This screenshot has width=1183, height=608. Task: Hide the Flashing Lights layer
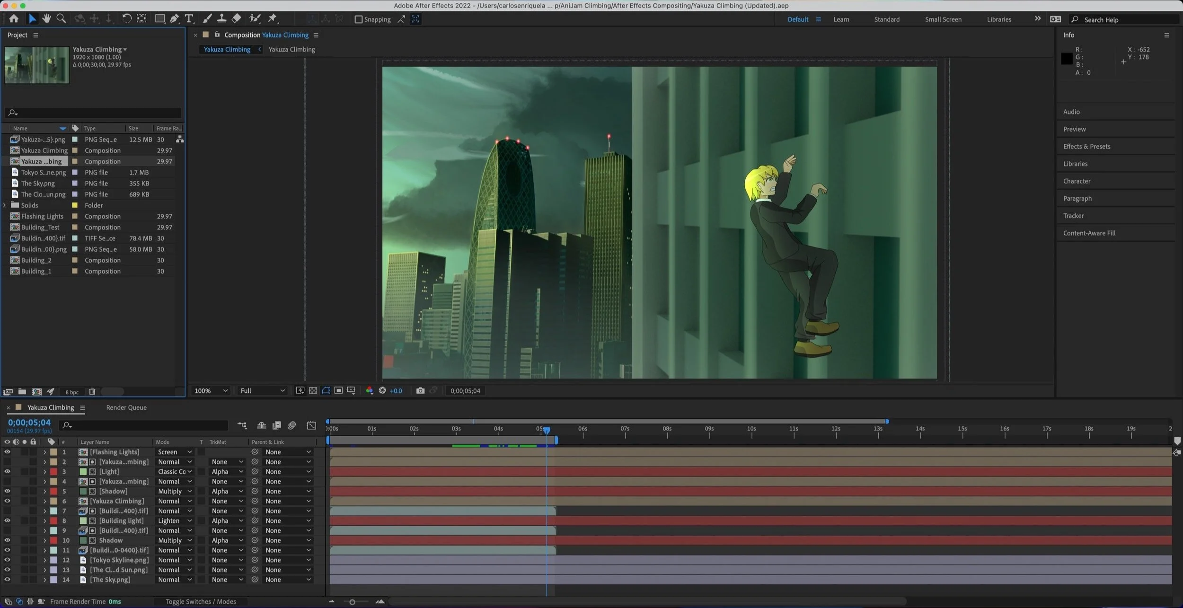tap(7, 452)
